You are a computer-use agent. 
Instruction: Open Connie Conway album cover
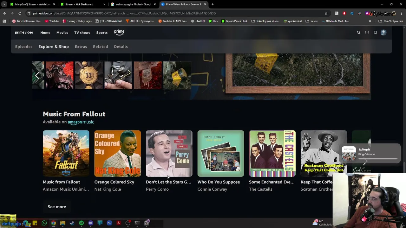pyautogui.click(x=221, y=153)
